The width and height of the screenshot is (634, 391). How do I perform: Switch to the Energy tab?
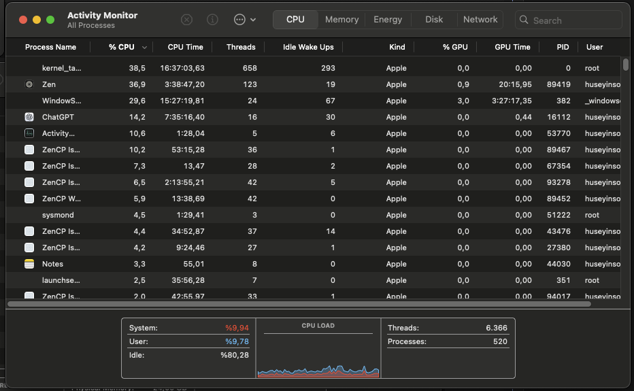point(388,20)
